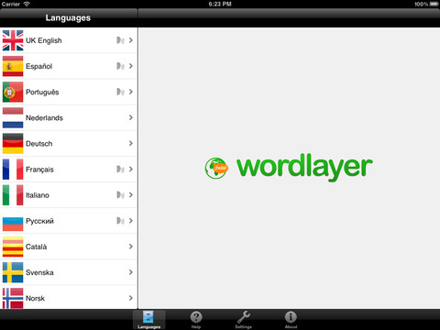Screen dimensions: 440x330
Task: Select the Nederlands label
Action: tap(44, 118)
